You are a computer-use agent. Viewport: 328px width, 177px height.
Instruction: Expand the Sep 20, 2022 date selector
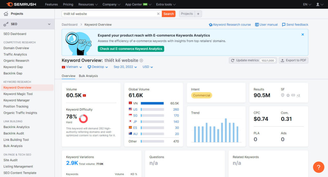(x=125, y=67)
